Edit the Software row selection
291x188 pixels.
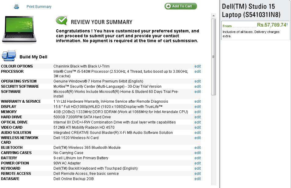click(x=198, y=92)
